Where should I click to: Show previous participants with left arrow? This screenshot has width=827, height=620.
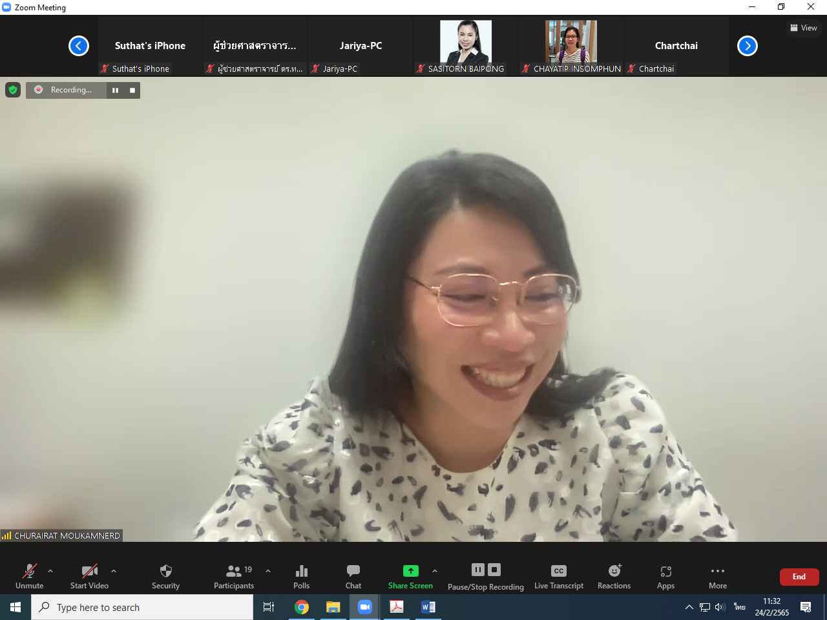coord(79,46)
